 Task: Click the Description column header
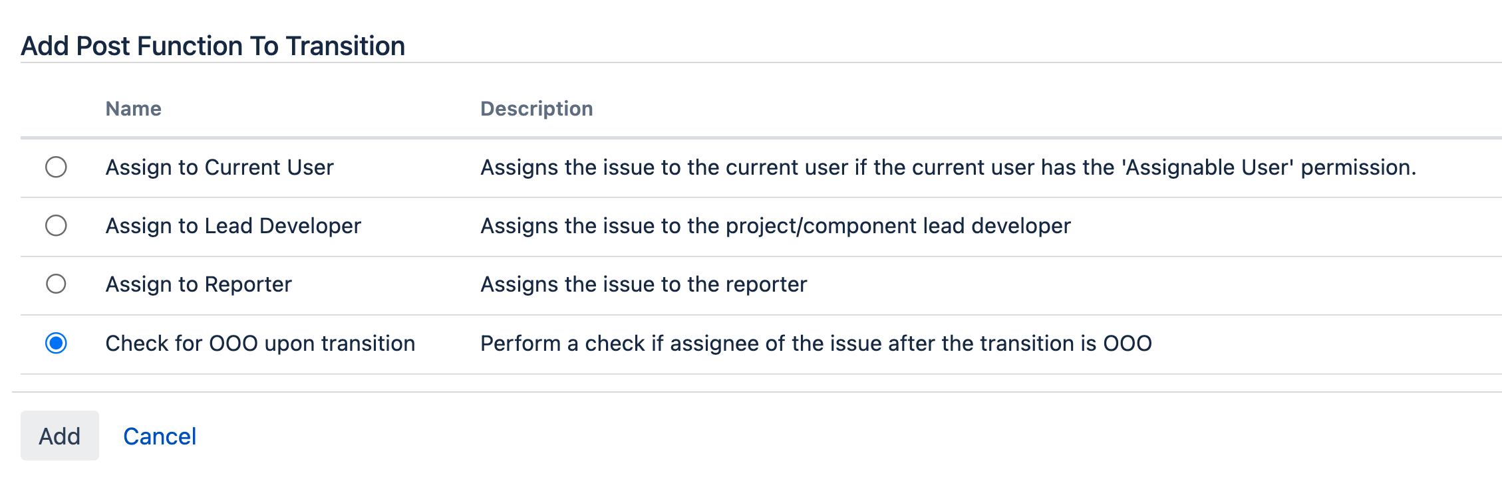pos(536,109)
